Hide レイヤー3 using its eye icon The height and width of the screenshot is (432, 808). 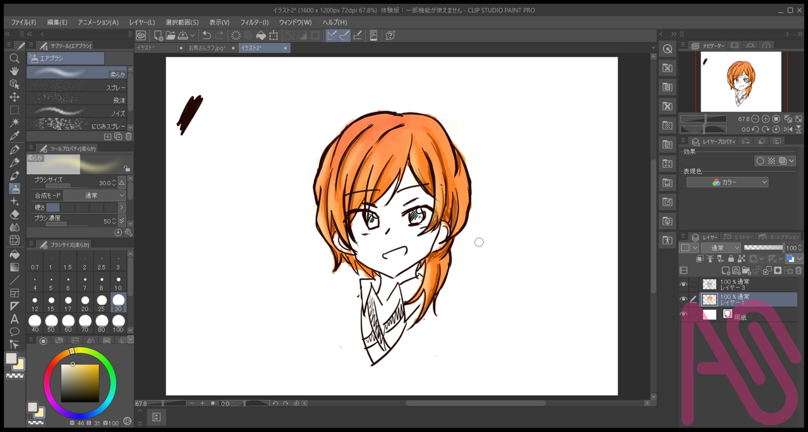[x=684, y=285]
